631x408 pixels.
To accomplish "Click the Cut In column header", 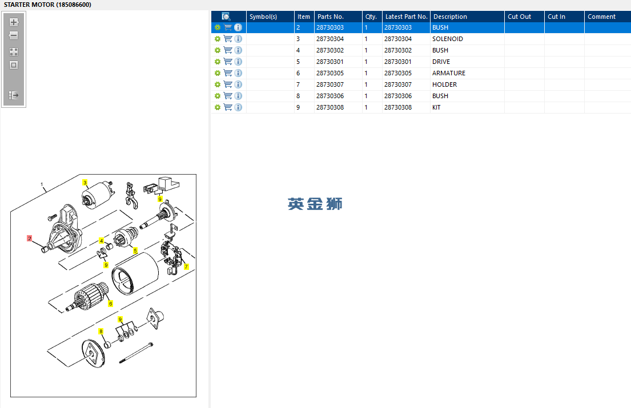I will (564, 17).
